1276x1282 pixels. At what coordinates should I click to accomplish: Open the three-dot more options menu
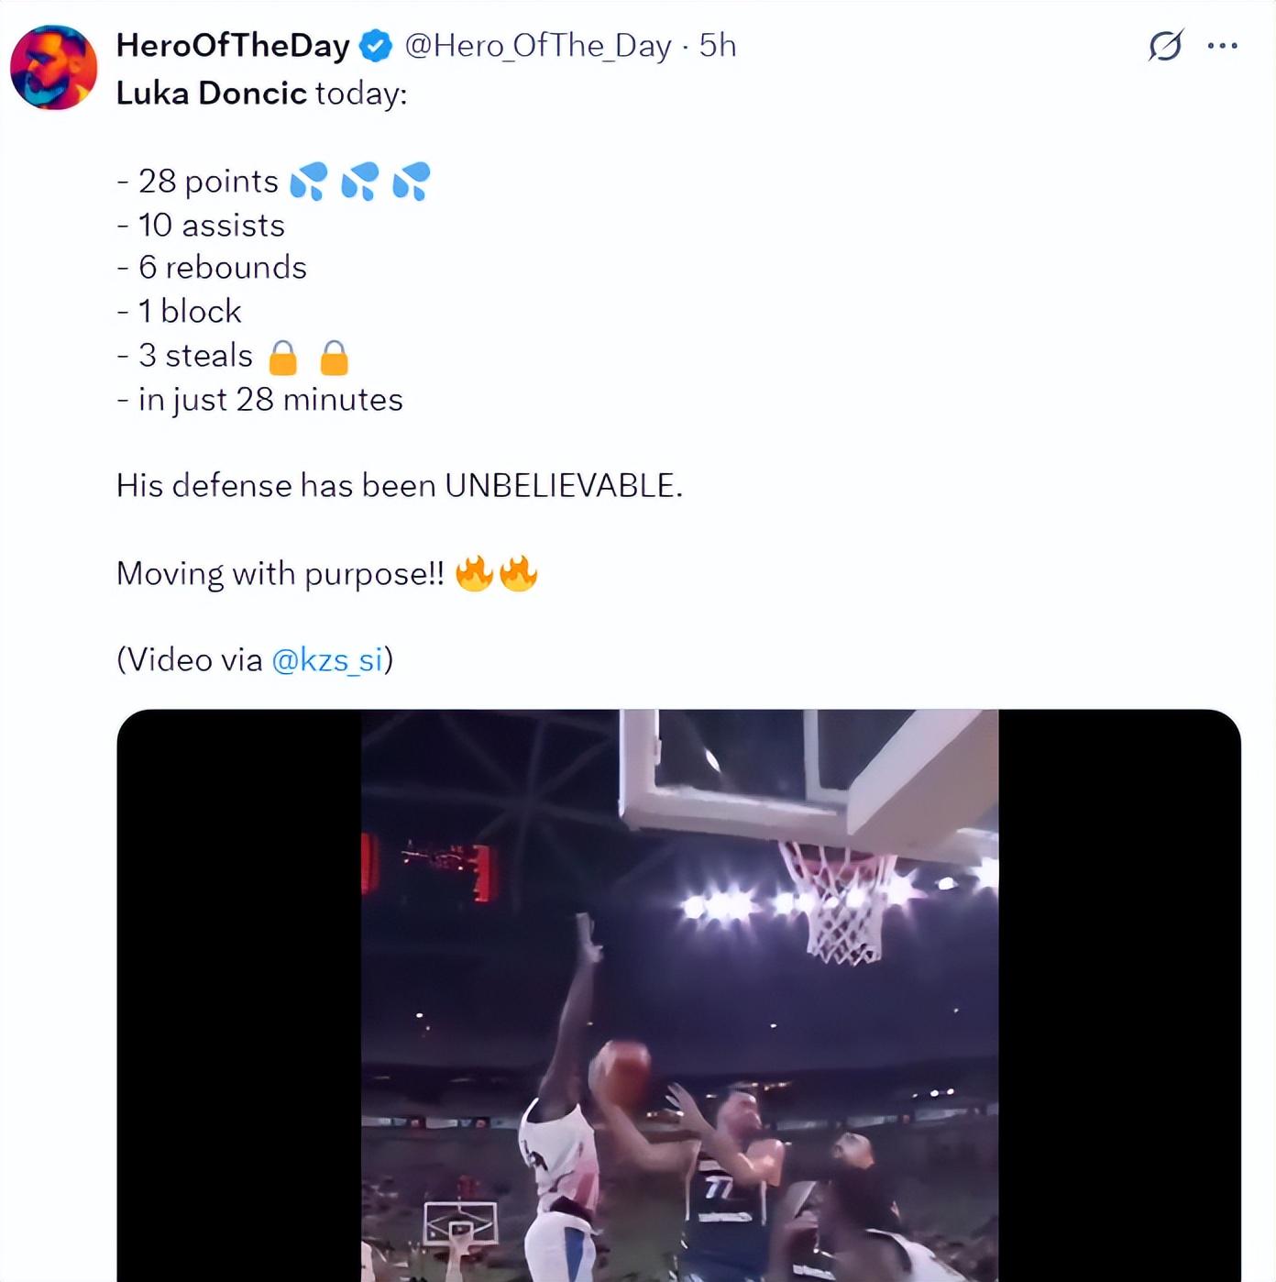coord(1223,46)
